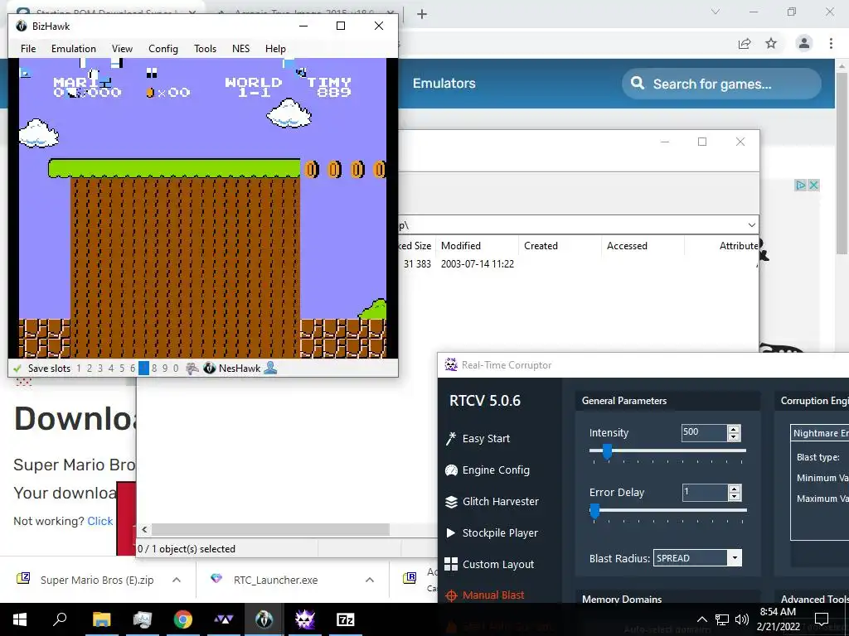Open the Blast Radius SPREAD dropdown
The width and height of the screenshot is (849, 636).
(x=697, y=558)
